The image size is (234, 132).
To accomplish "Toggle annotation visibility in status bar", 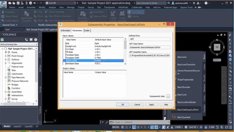I will (x=163, y=127).
